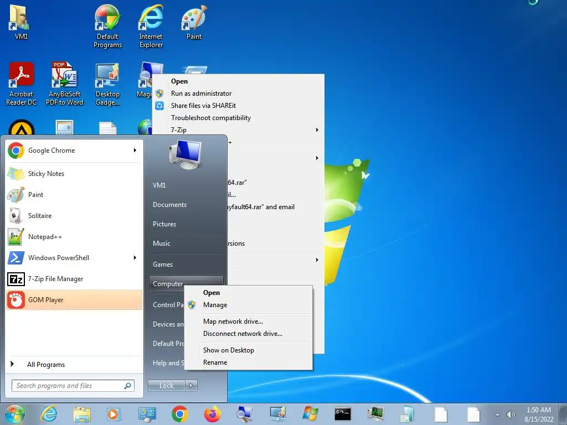Viewport: 567px width, 425px height.
Task: Choose Run as administrator
Action: click(x=238, y=94)
